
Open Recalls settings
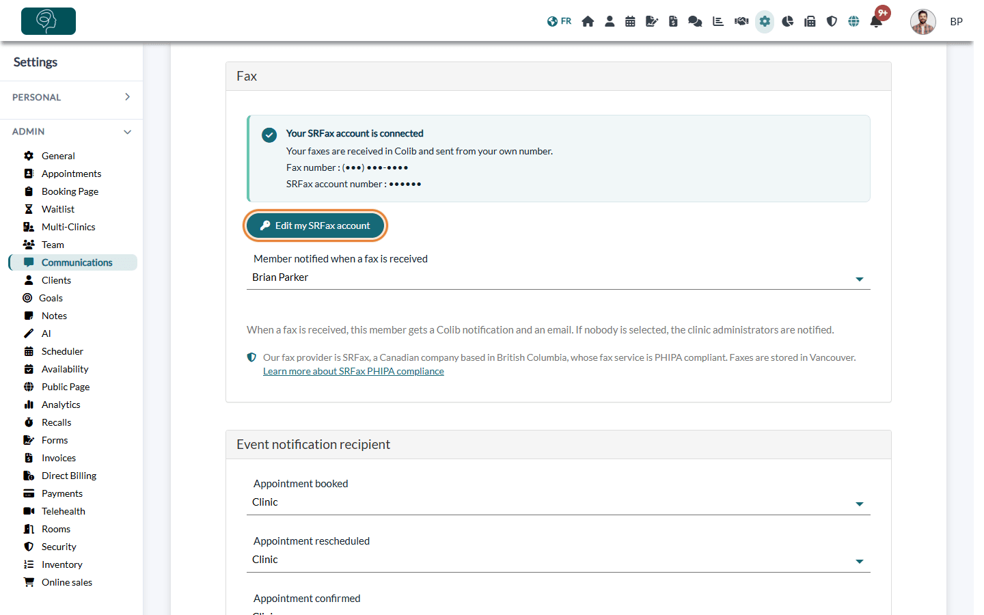coord(56,422)
